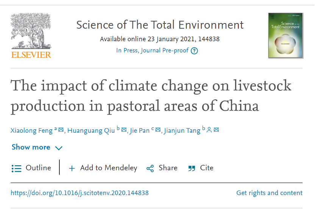Click the help question mark beside Journal Pre-proof
This screenshot has width=315, height=214.
point(194,51)
